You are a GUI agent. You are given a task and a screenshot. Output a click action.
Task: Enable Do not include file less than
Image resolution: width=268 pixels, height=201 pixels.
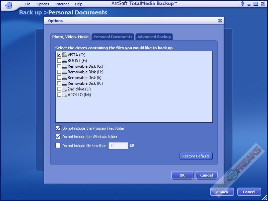coord(58,146)
